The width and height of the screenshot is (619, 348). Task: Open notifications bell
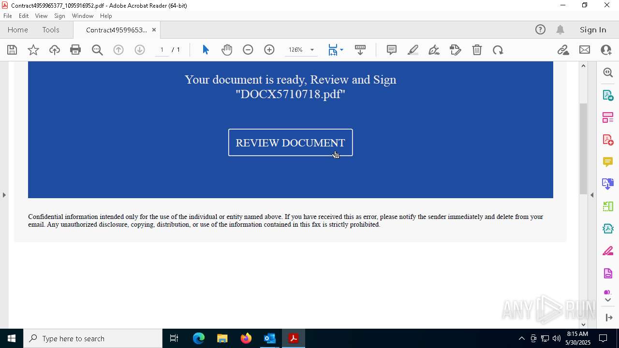coord(560,30)
